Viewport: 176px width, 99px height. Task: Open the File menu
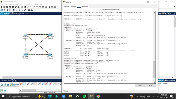[x=2, y=4]
